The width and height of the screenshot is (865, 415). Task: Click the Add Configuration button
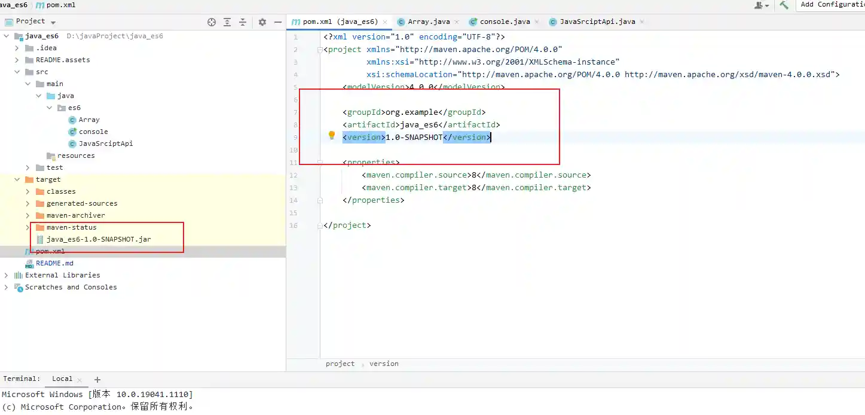832,5
